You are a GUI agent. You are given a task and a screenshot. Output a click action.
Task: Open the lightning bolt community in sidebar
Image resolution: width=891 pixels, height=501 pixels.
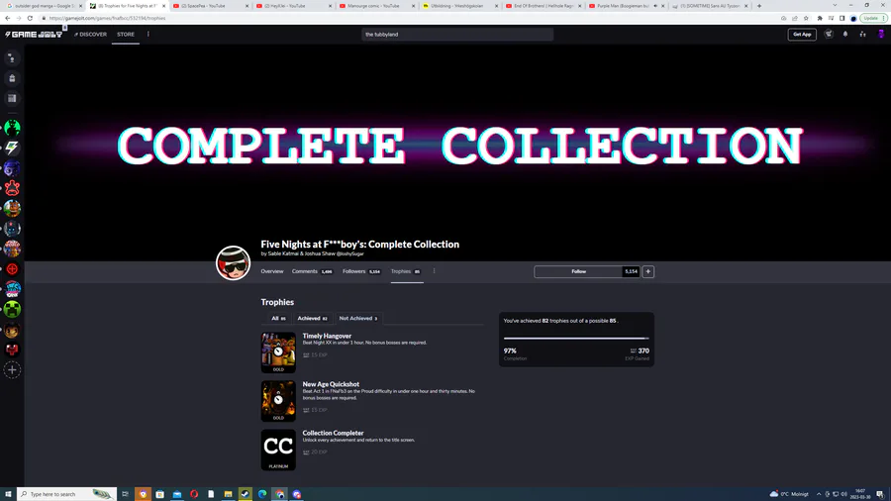pyautogui.click(x=12, y=148)
